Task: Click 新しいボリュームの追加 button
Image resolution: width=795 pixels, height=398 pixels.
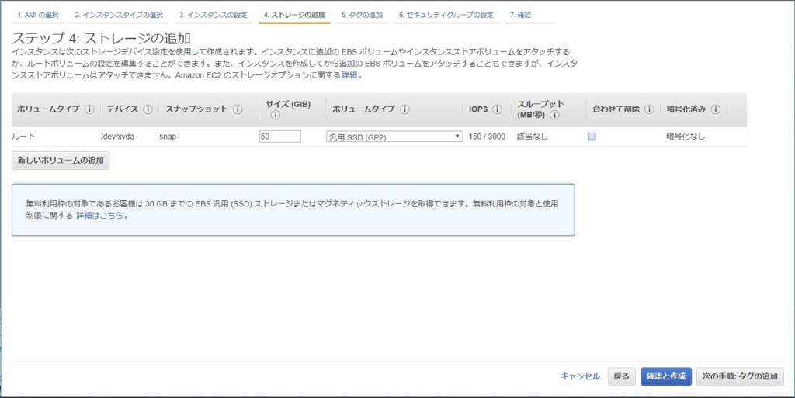Action: (61, 161)
